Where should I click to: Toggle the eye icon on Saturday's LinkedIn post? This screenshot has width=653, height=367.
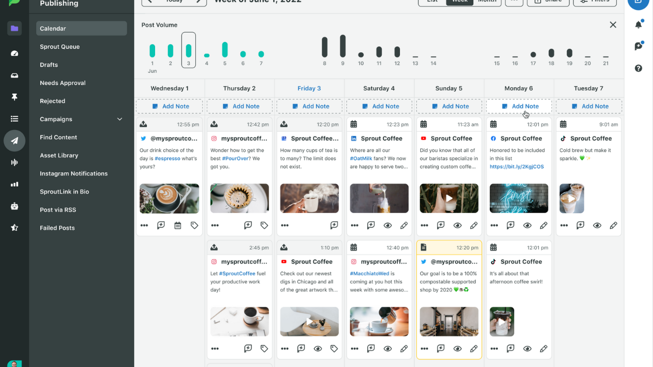[388, 225]
